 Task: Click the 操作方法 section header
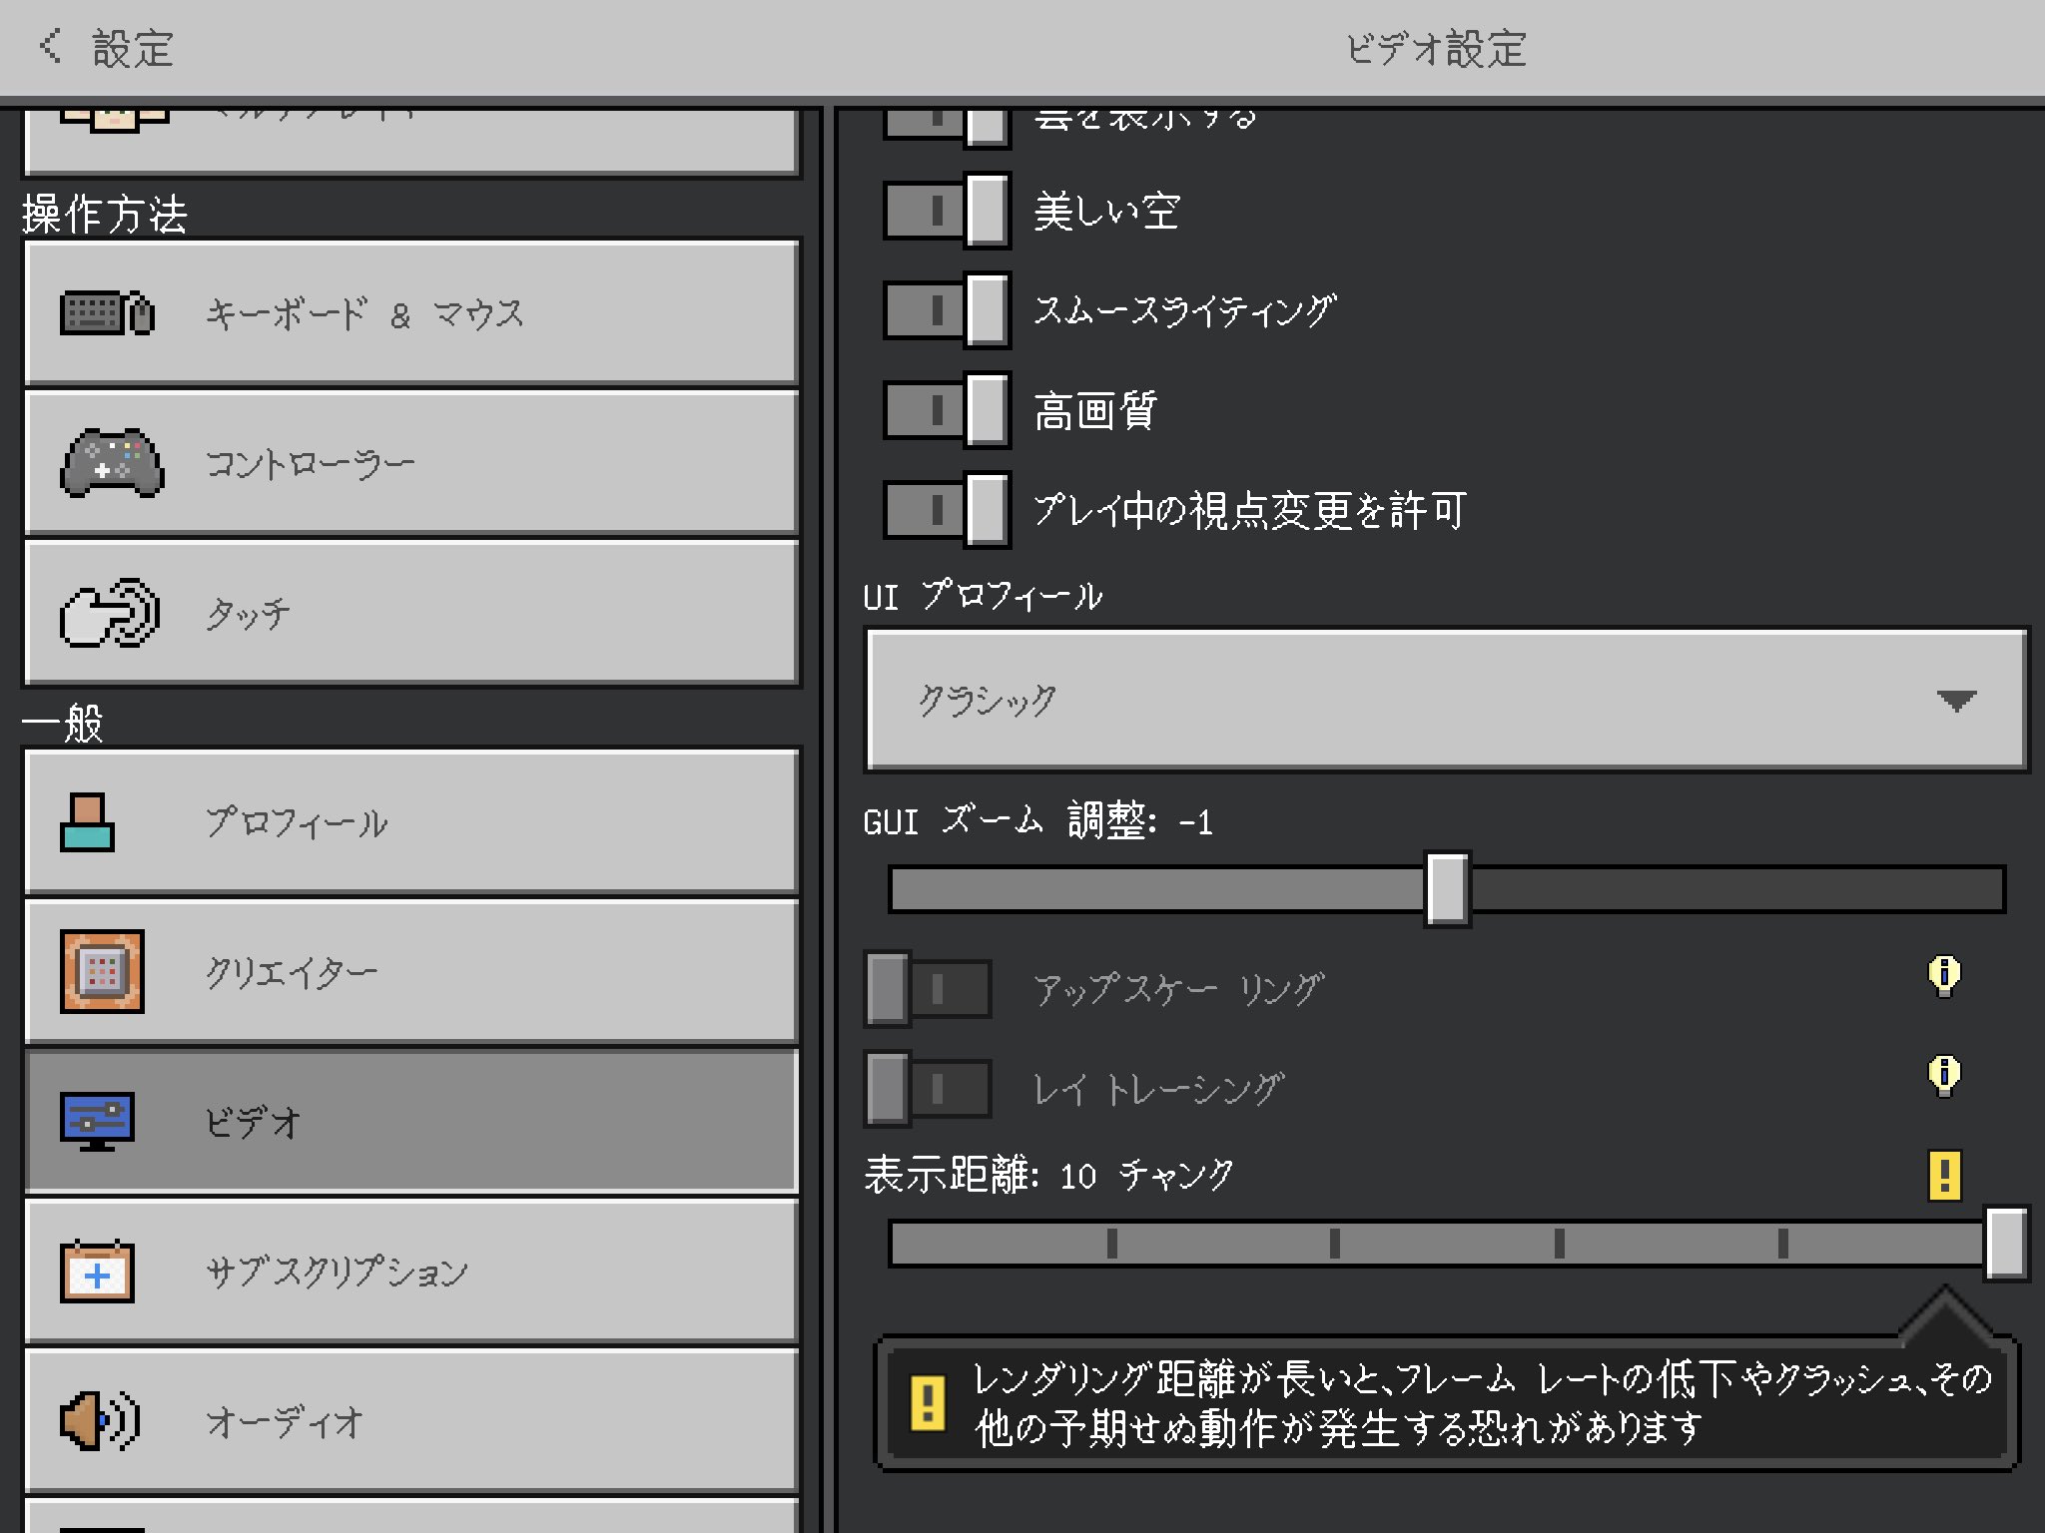[x=105, y=214]
